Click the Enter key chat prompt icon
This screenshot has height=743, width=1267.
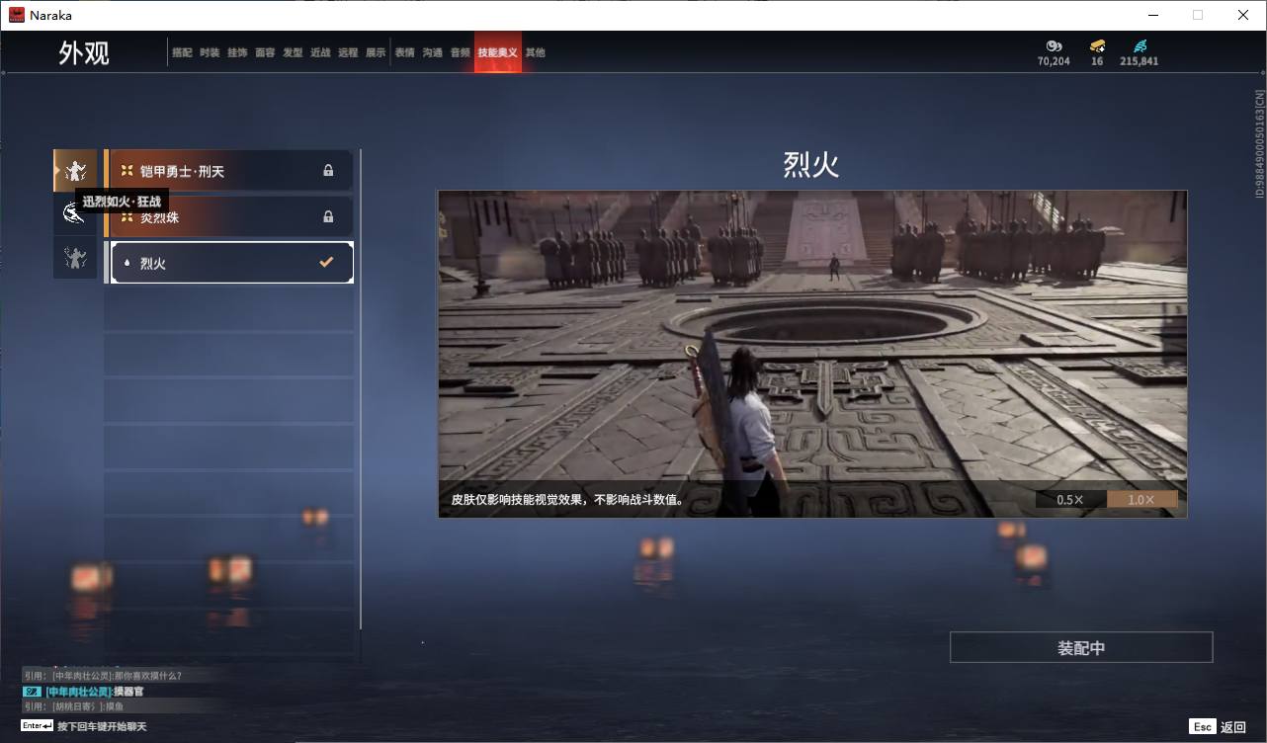tap(38, 726)
